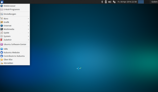Viewport: 158px width, 92px height.
Task: Open the Zubehör category
Action: pyautogui.click(x=15, y=40)
